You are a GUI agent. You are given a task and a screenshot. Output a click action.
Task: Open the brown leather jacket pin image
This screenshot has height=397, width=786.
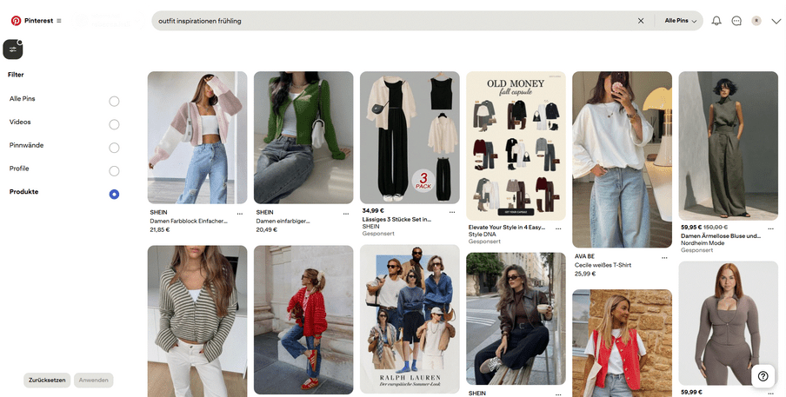pyautogui.click(x=516, y=319)
